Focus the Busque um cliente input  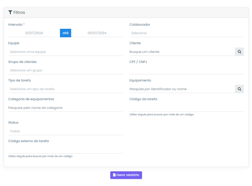click(182, 52)
